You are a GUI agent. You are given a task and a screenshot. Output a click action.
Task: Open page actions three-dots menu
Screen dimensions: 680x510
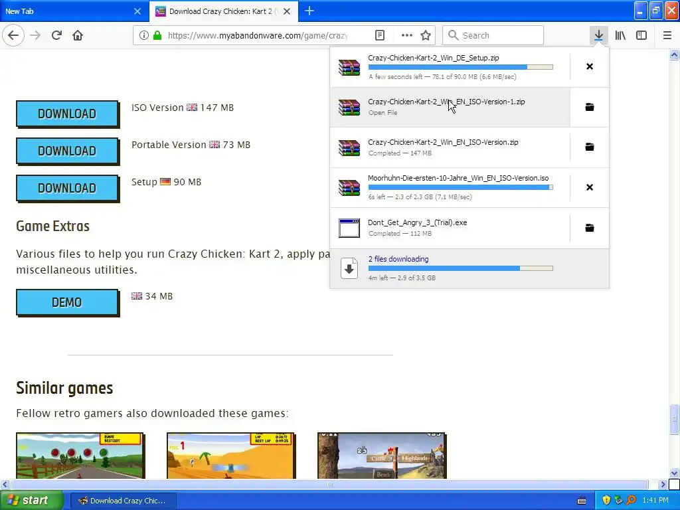click(x=407, y=35)
